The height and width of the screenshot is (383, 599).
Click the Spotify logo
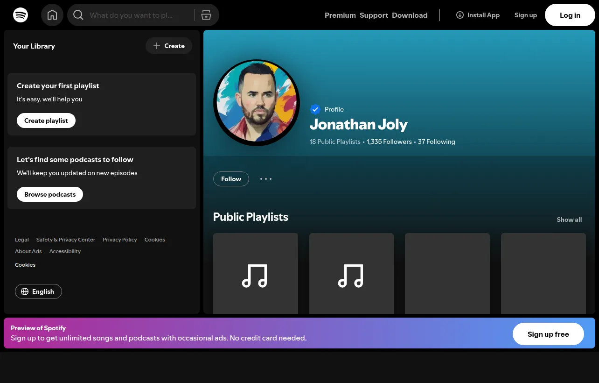coord(21,15)
